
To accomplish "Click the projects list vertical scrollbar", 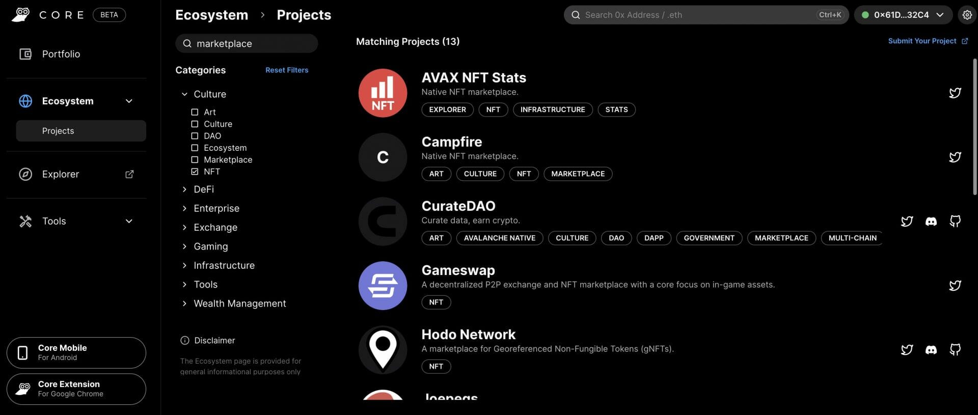I will point(975,126).
